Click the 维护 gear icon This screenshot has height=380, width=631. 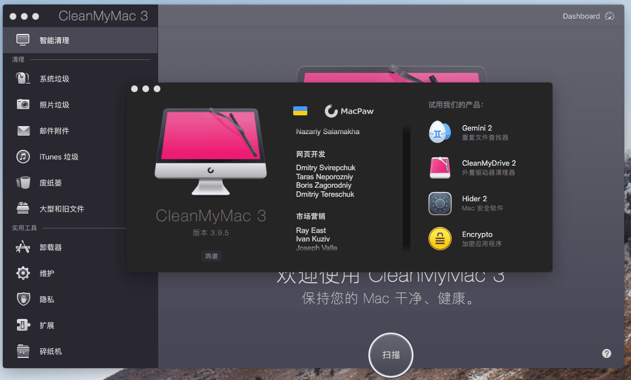(23, 273)
